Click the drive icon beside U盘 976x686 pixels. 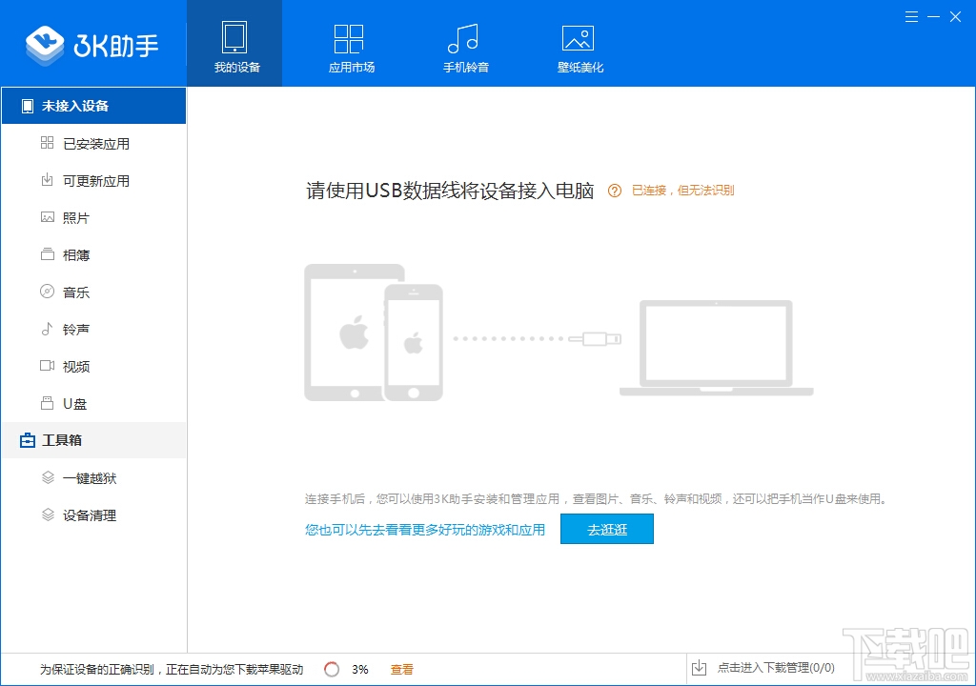[x=48, y=403]
